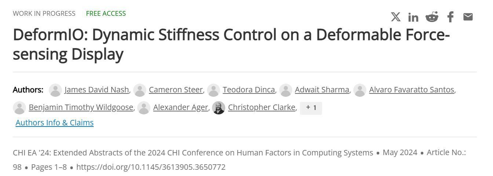Viewport: 493px width, 176px height.
Task: Click Teodora Dinca's avatar icon
Action: (x=213, y=90)
